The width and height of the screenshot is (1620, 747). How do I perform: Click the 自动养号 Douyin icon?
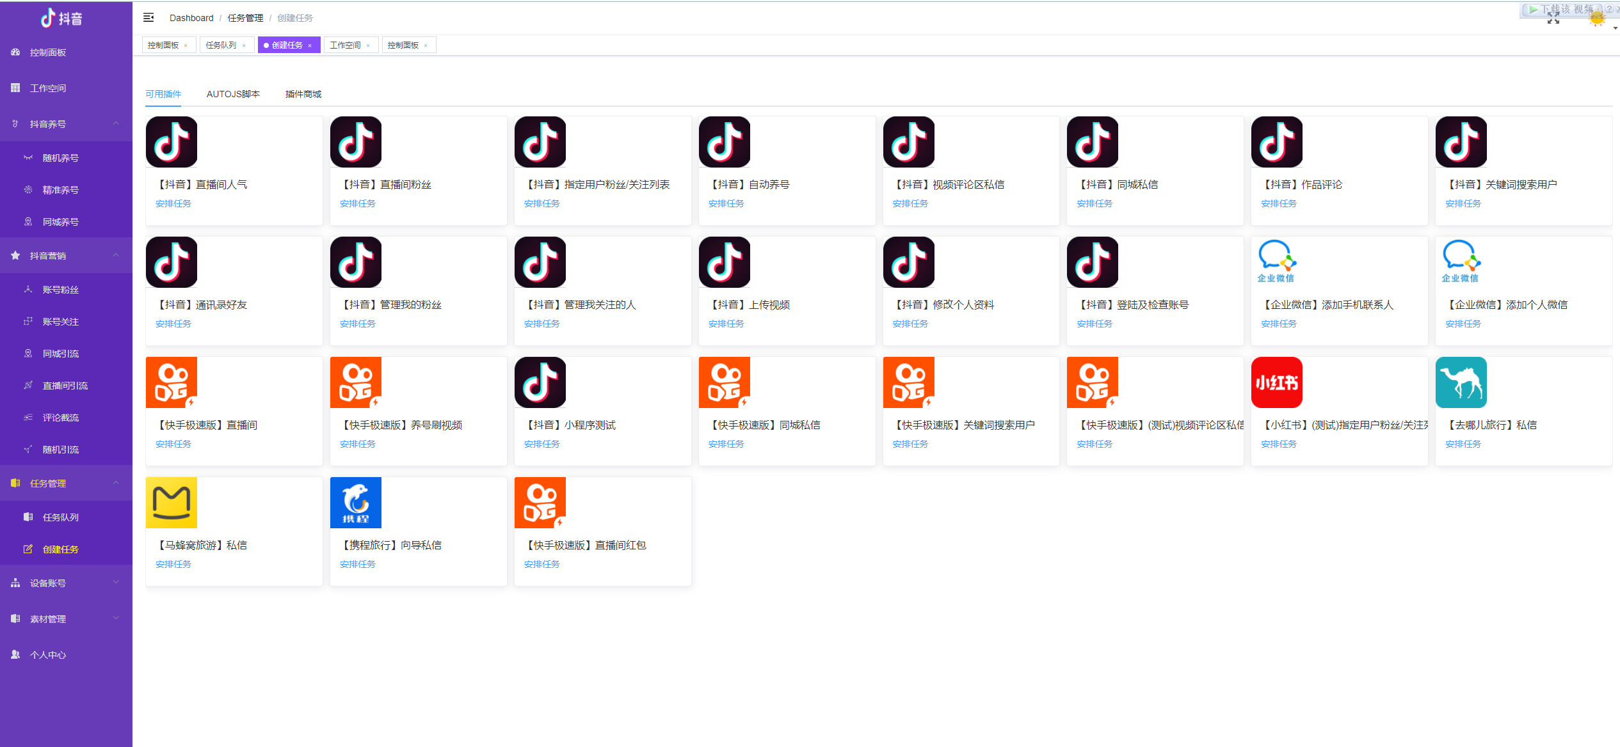(x=725, y=142)
